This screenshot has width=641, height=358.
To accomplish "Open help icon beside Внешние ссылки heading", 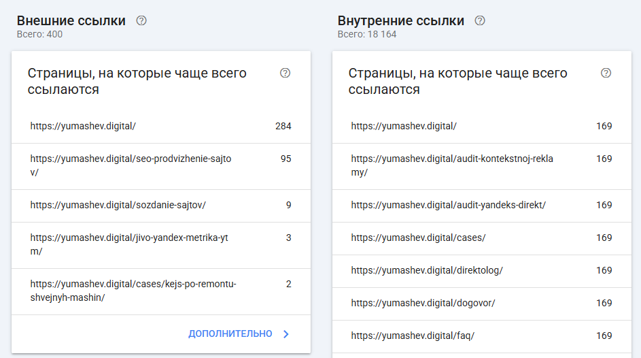I will 141,20.
